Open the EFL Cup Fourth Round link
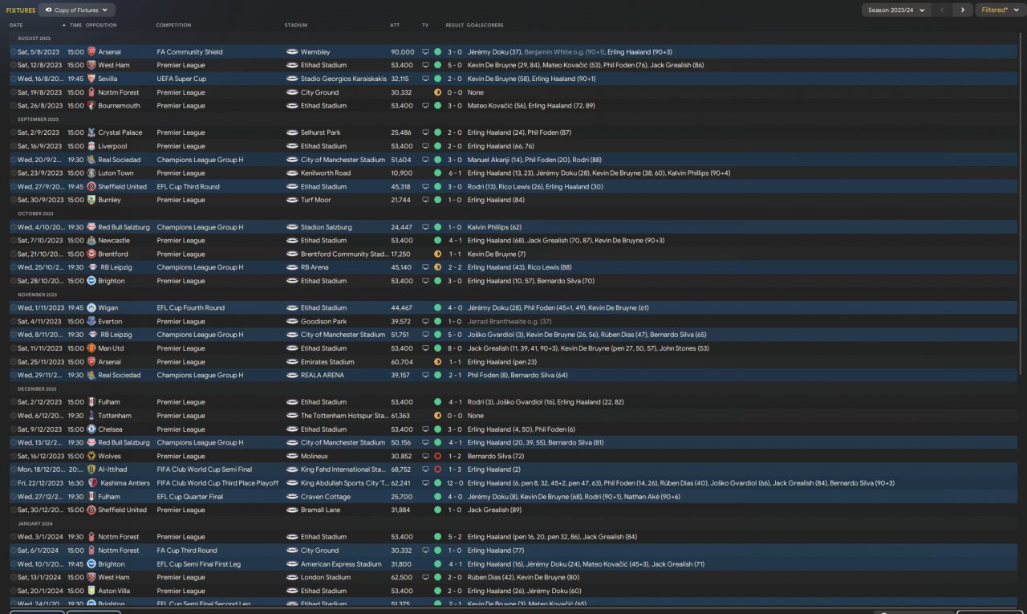The height and width of the screenshot is (614, 1027). 191,307
